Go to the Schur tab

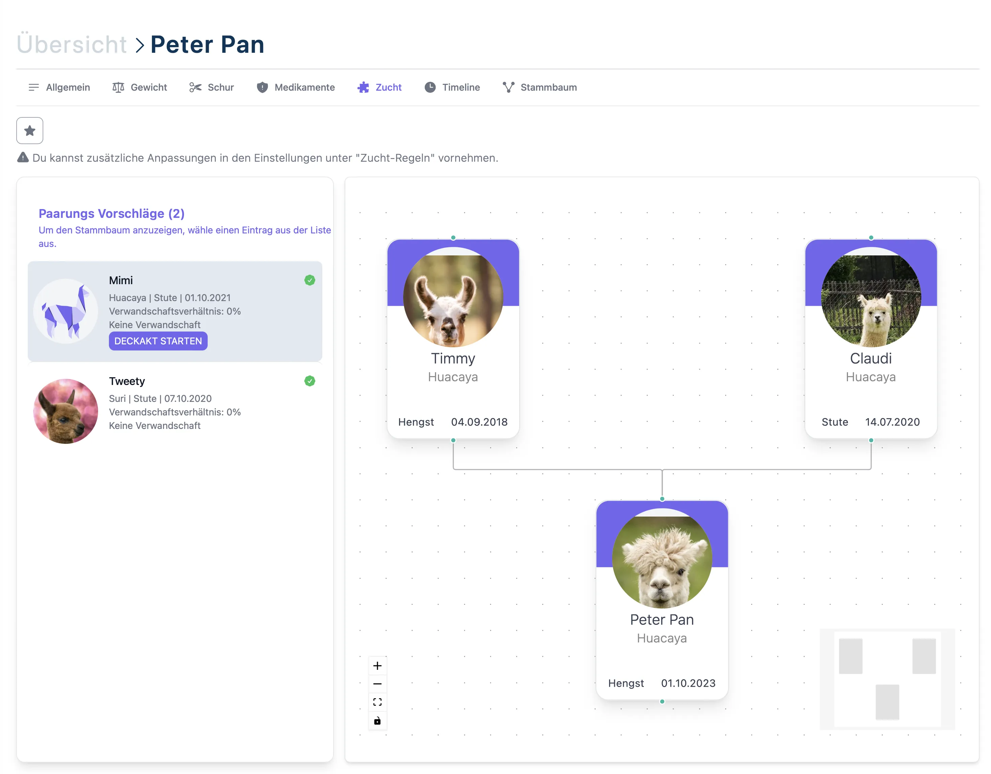coord(211,87)
